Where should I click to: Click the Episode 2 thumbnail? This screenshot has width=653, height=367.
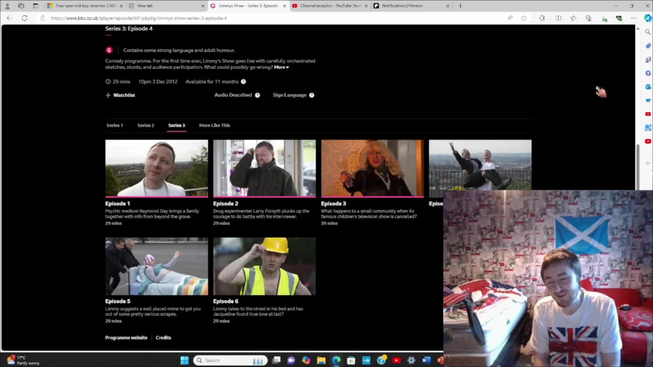[x=264, y=168]
